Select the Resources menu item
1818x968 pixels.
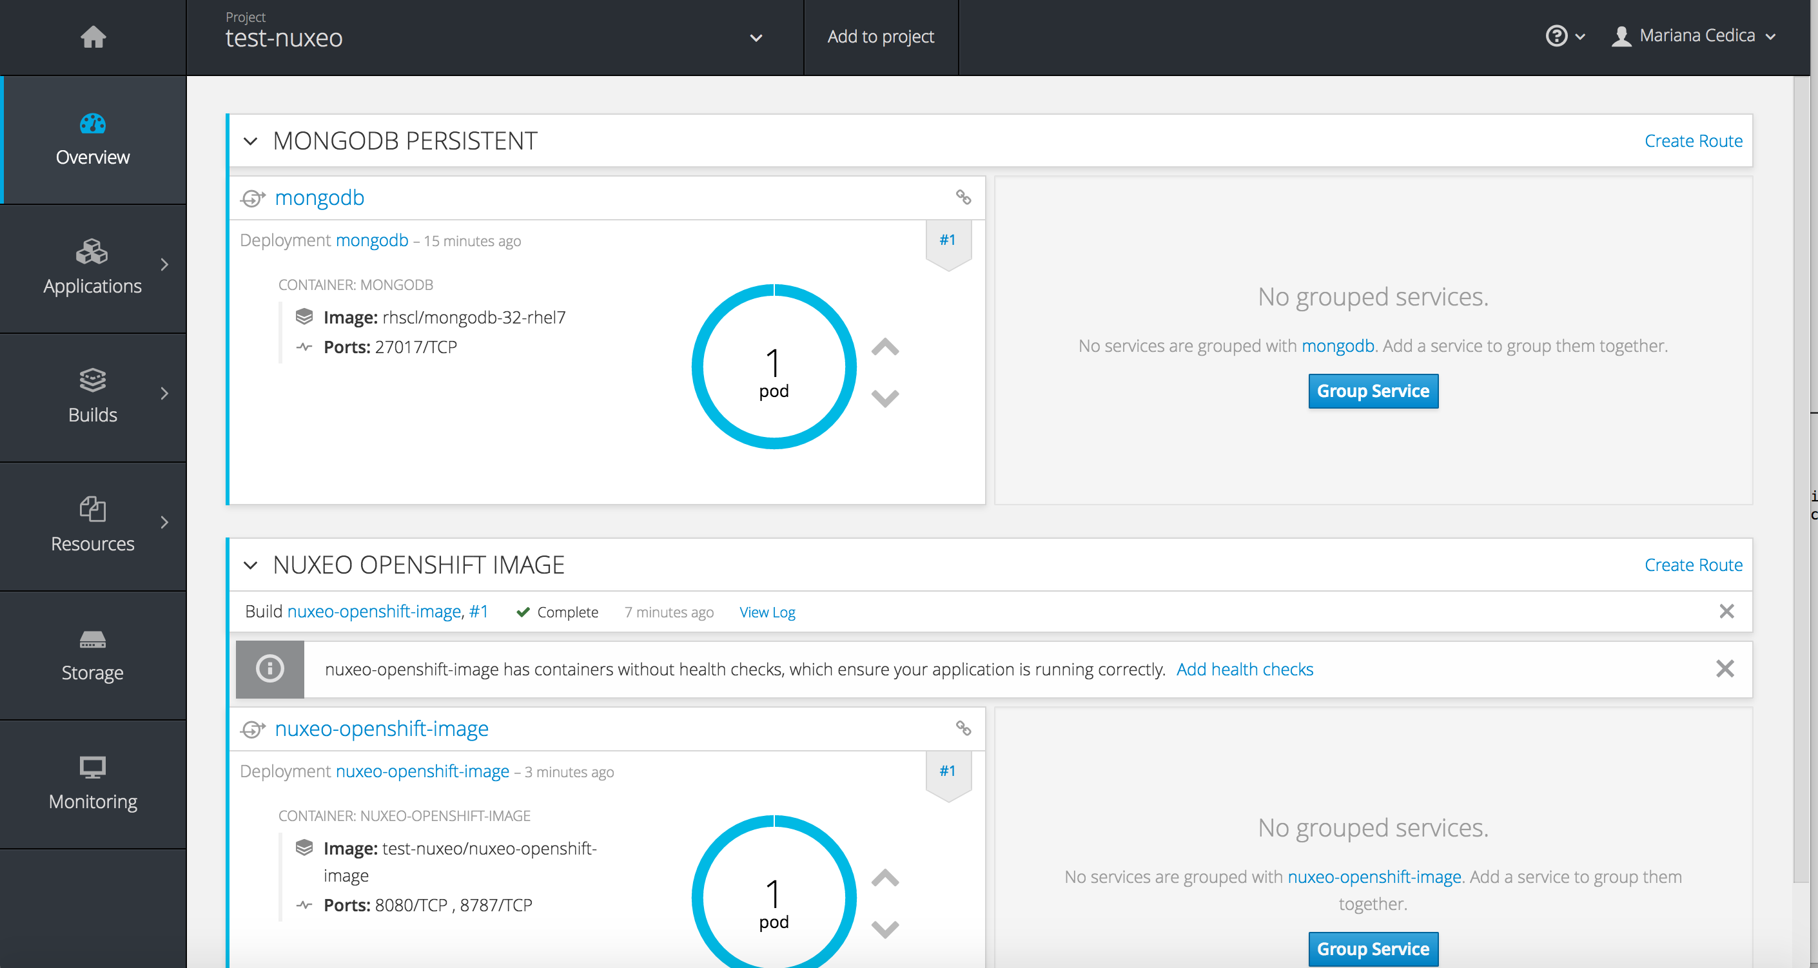pyautogui.click(x=93, y=527)
